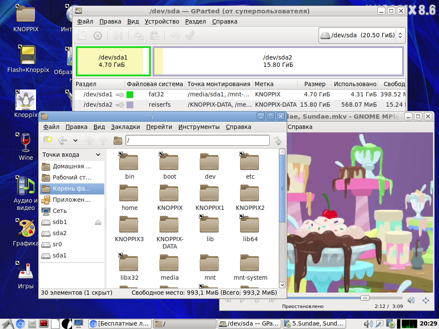Screen dimensions: 439x329
Task: Switch to '[Бесплатные л...' taskbar window button
Action: tap(120, 324)
